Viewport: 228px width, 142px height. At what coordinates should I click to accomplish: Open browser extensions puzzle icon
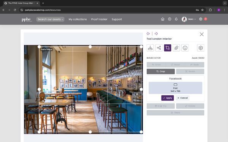pos(210,10)
